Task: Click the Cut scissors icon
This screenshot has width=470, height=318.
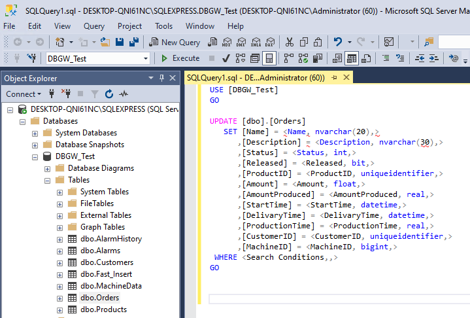Action: pos(289,42)
